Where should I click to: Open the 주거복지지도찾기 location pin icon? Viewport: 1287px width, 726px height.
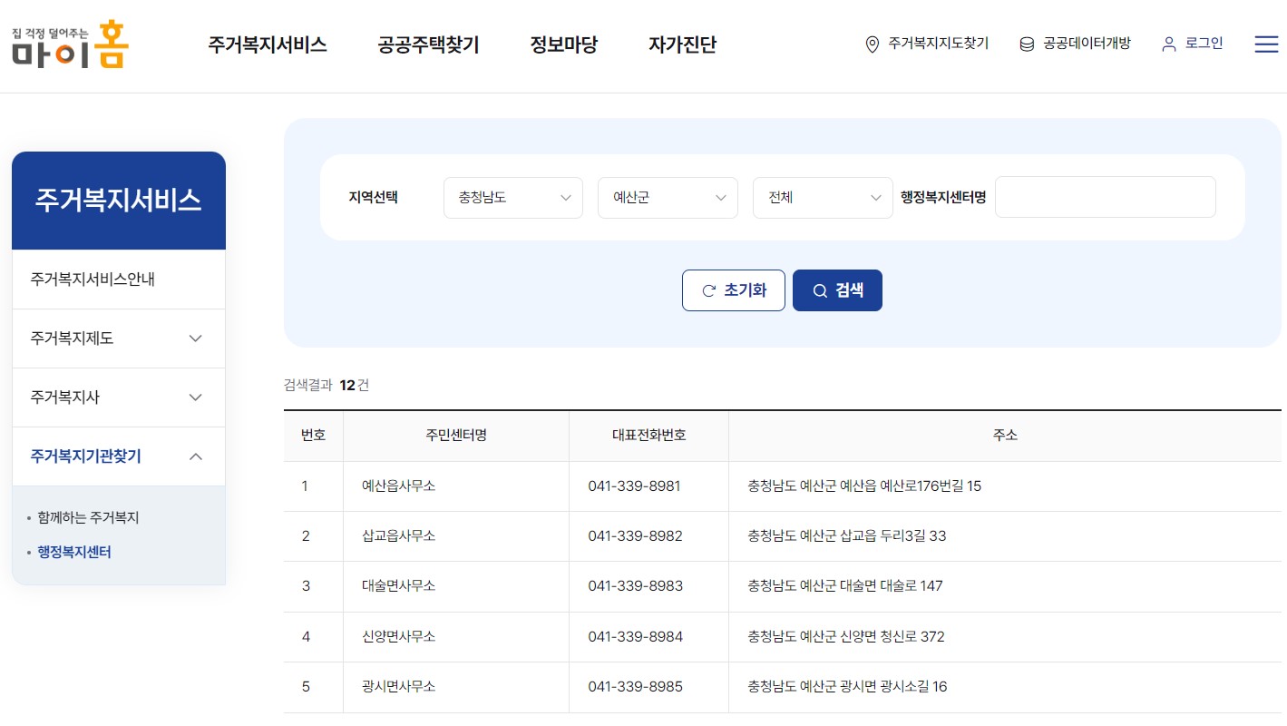click(873, 44)
